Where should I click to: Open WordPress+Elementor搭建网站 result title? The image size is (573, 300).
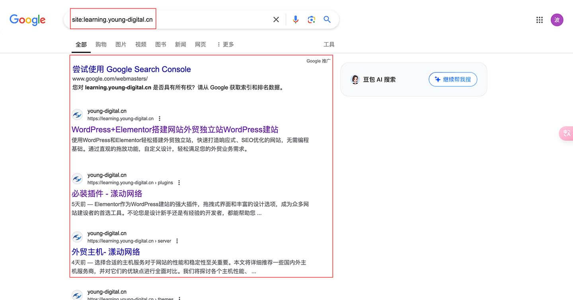click(x=175, y=130)
